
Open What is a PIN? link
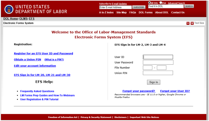[x=54, y=60]
